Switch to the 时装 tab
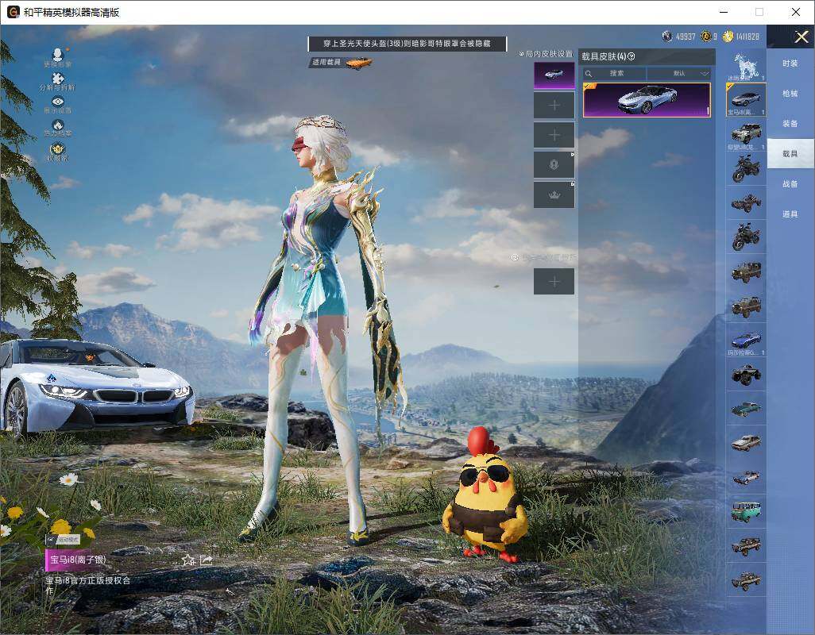The height and width of the screenshot is (635, 815). [790, 63]
